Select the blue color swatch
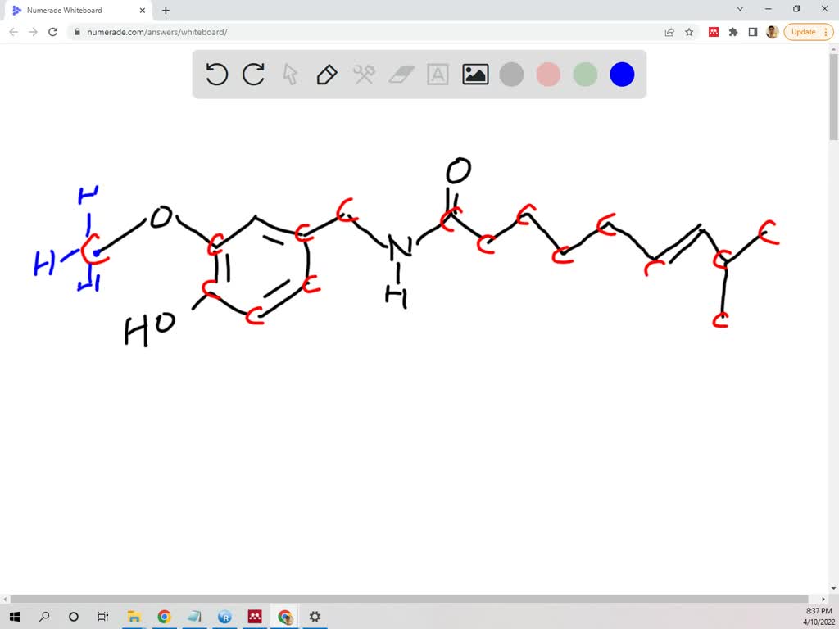This screenshot has width=839, height=629. pyautogui.click(x=621, y=74)
